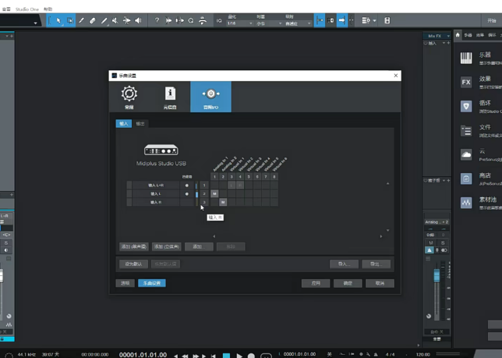
Task: Open the 元信息 (Meta info) document icon
Action: [170, 95]
